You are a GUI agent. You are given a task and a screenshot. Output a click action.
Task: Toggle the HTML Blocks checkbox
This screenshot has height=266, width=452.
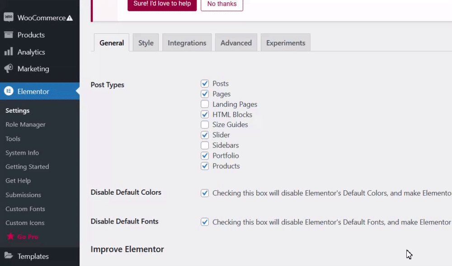205,115
